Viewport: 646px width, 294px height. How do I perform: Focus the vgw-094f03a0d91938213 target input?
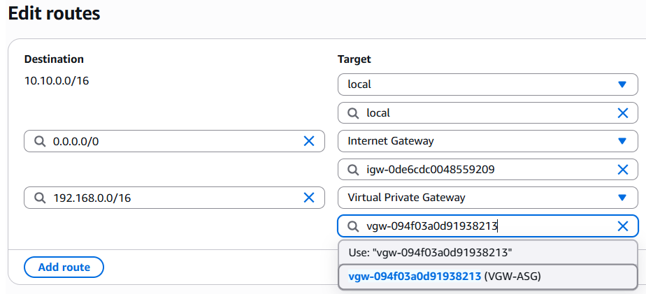click(488, 226)
